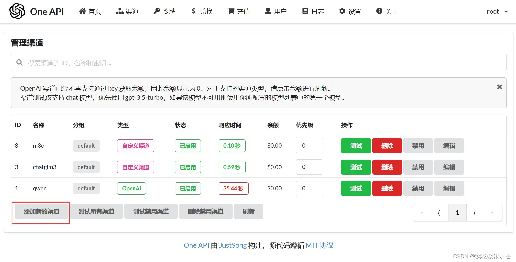Click the default group tag for m3e
The width and height of the screenshot is (516, 262).
86,146
